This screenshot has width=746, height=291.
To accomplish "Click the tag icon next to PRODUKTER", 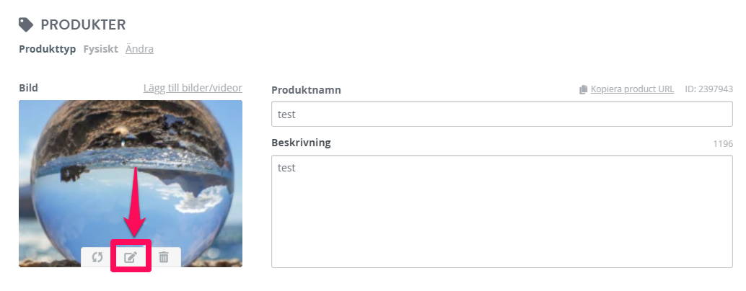I will pos(26,24).
